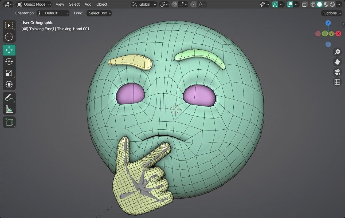Switch to Wireframe shading

[313, 4]
